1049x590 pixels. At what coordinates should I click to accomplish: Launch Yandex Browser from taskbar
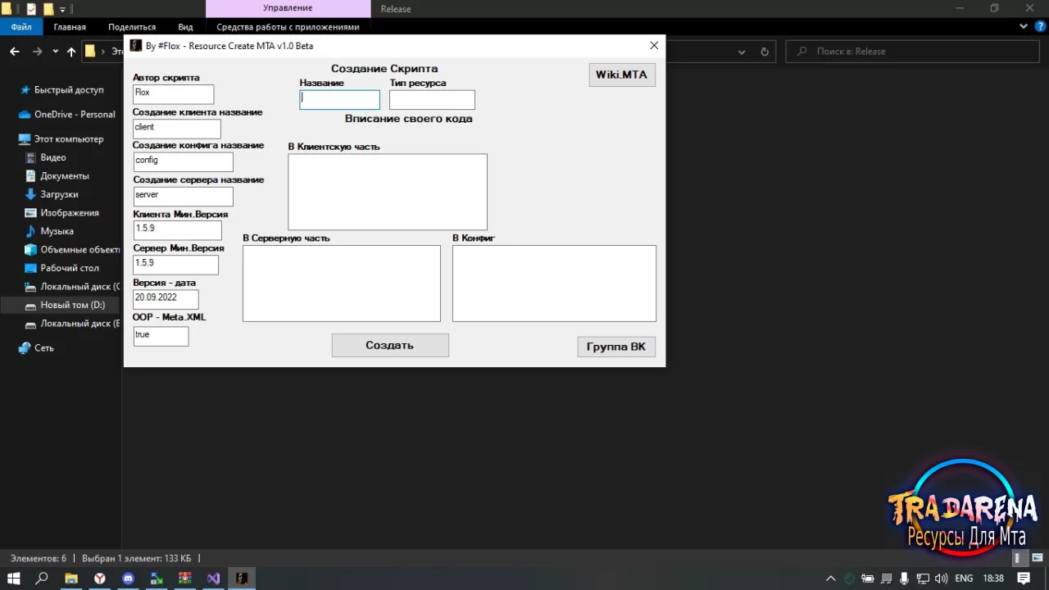pos(99,578)
